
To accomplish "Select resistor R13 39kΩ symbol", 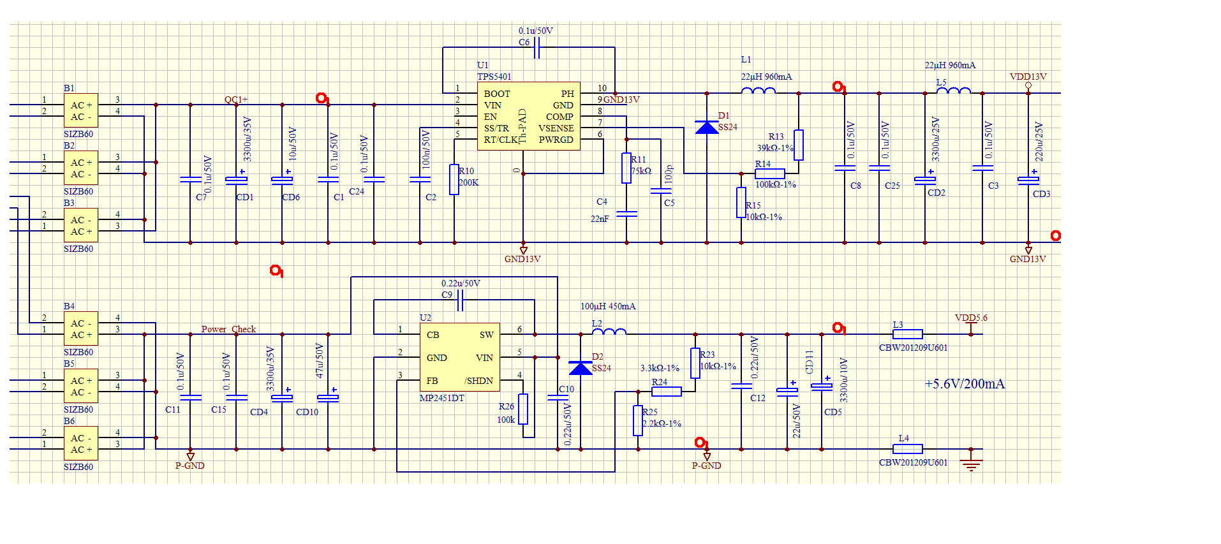I will [798, 145].
